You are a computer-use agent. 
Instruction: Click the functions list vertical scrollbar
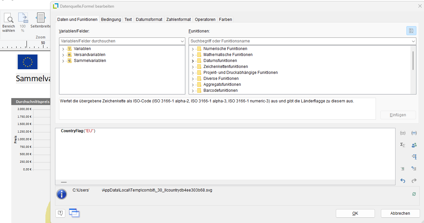coord(413,60)
